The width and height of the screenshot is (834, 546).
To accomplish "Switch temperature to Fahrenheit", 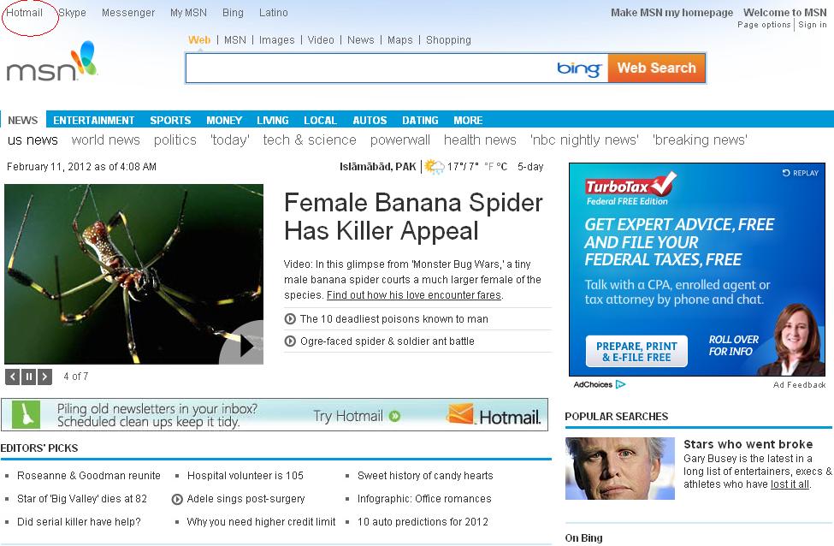I will [488, 167].
